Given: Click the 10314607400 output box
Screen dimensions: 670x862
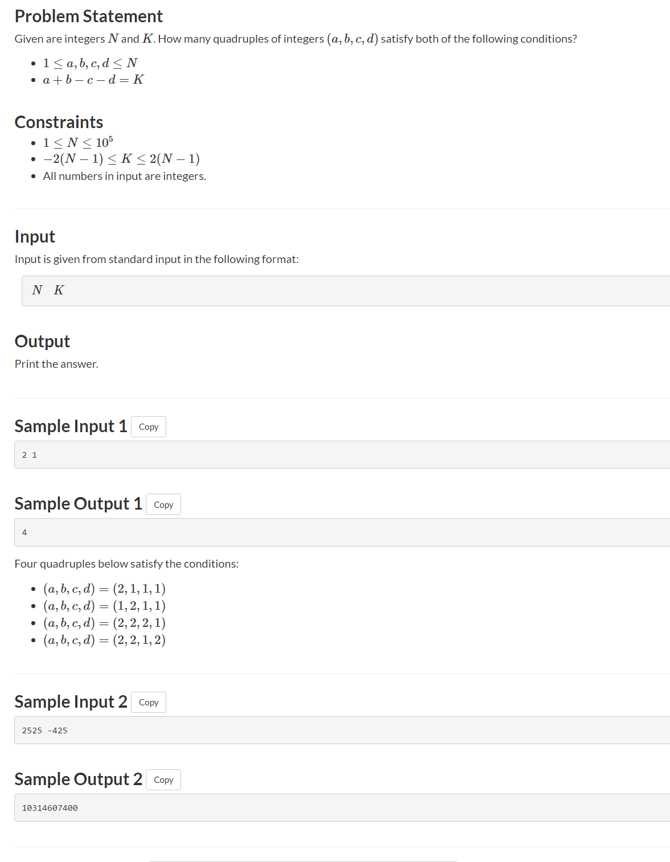Looking at the screenshot, I should pos(342,808).
